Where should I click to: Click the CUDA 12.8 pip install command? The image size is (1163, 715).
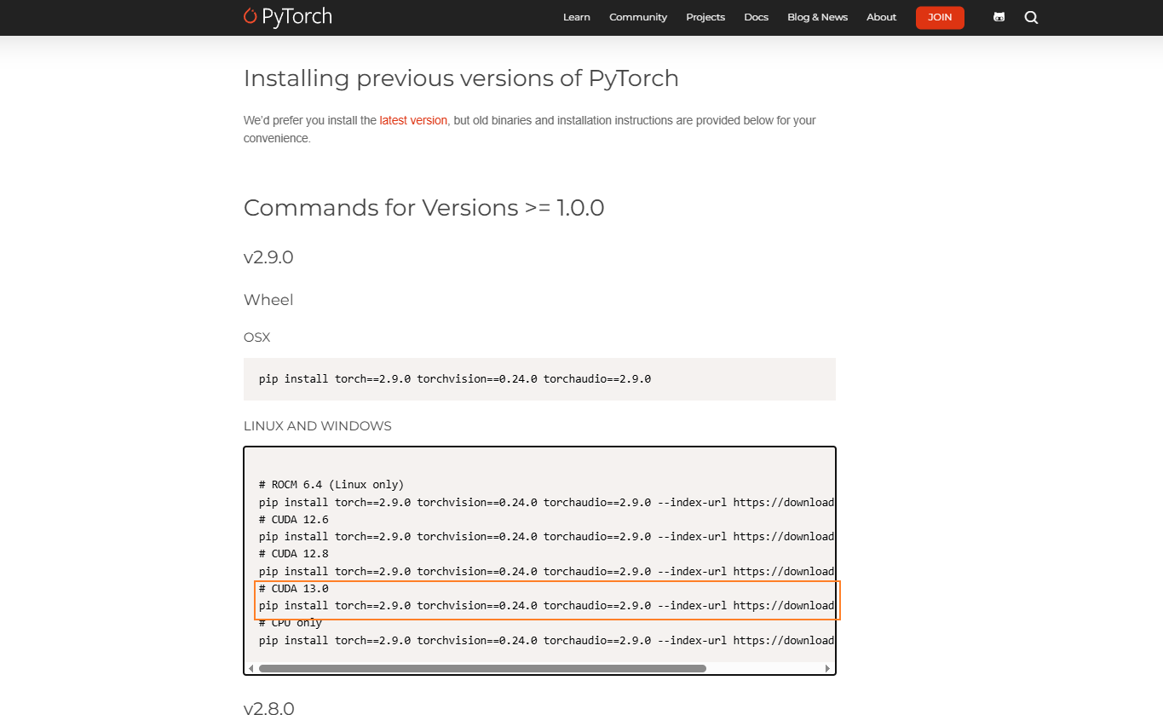point(545,571)
